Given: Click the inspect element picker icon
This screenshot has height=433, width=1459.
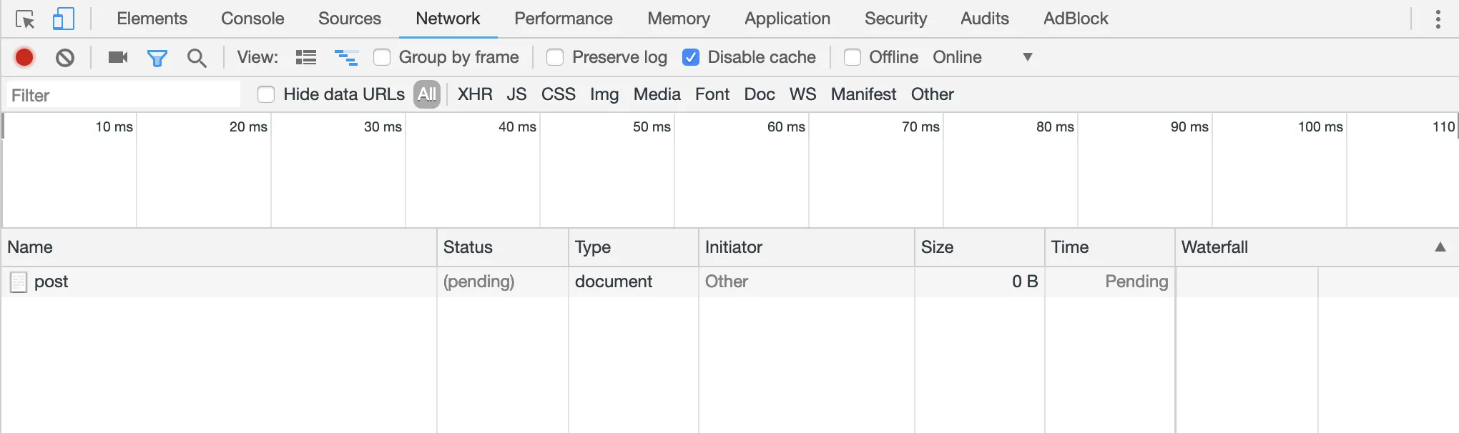Looking at the screenshot, I should [x=25, y=19].
